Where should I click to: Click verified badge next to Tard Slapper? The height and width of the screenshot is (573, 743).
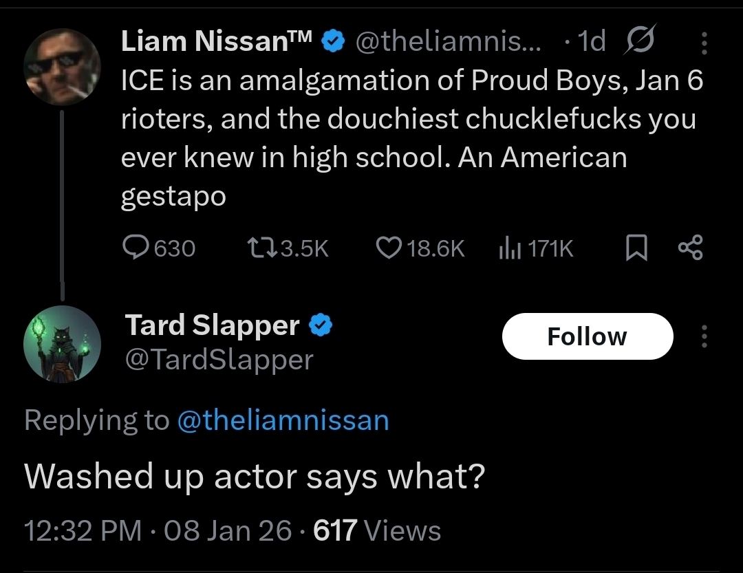click(x=320, y=325)
